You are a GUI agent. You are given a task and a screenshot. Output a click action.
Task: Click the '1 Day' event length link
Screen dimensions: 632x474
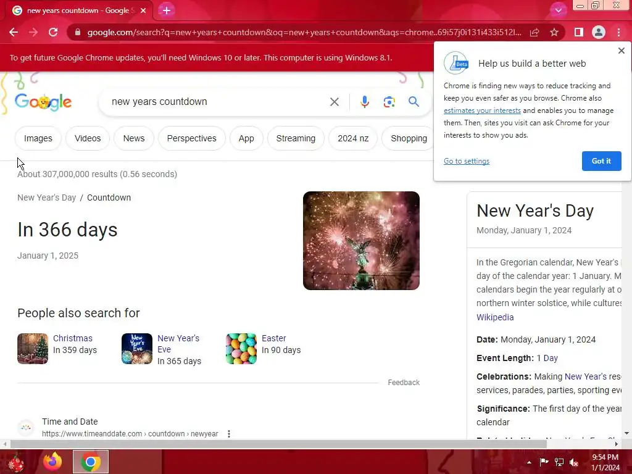[x=547, y=358]
